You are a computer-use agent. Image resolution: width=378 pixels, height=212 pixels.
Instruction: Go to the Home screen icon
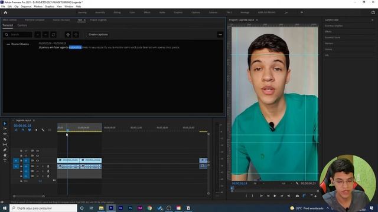(5, 12)
